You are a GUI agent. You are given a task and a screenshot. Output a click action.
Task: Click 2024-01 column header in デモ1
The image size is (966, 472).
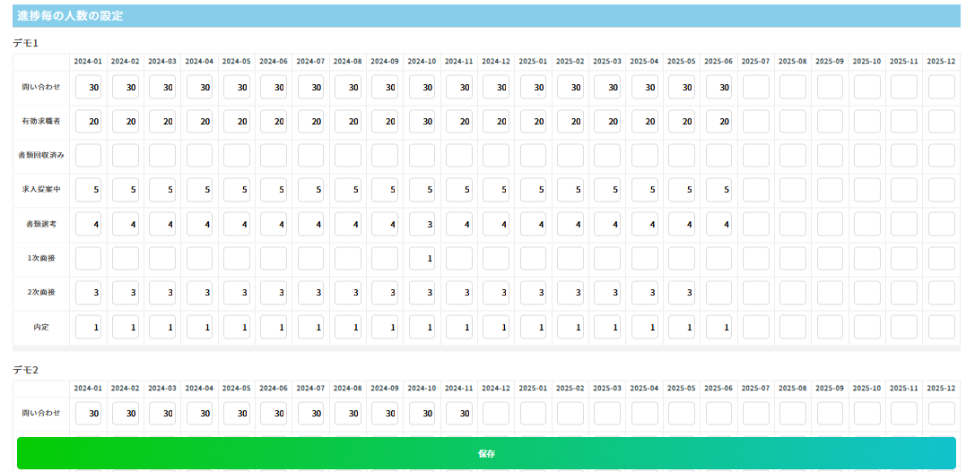tap(88, 62)
